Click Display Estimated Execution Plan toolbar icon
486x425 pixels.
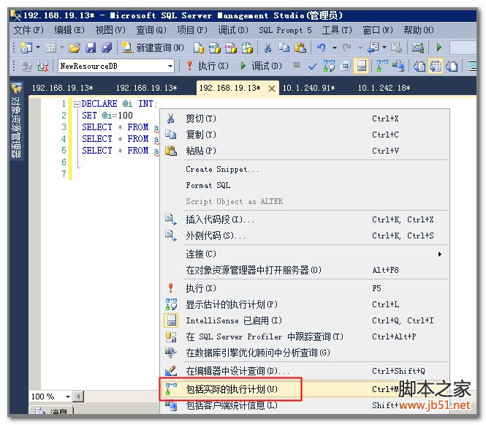[x=329, y=66]
